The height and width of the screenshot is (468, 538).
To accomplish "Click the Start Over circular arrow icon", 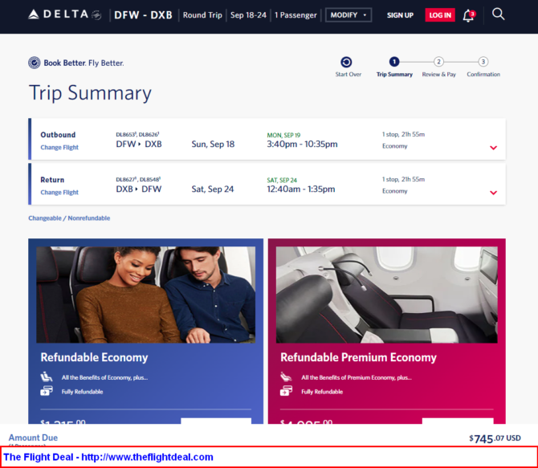I will [346, 62].
